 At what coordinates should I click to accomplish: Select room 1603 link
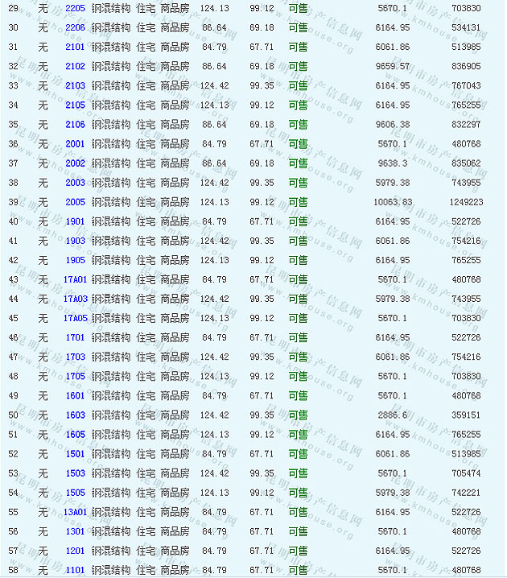click(75, 415)
